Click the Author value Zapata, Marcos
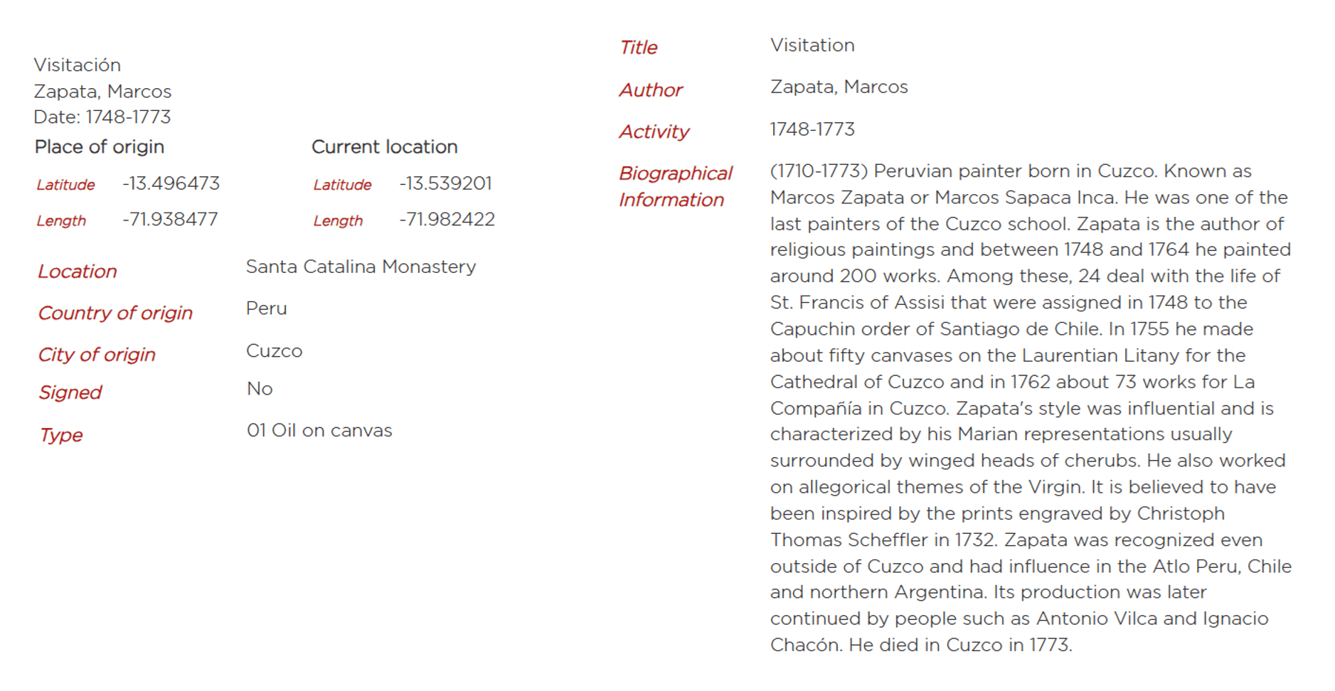The height and width of the screenshot is (691, 1335). pos(839,87)
